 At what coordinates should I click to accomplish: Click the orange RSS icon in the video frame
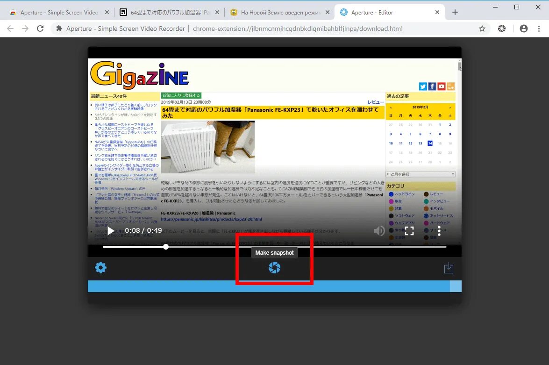pyautogui.click(x=450, y=86)
